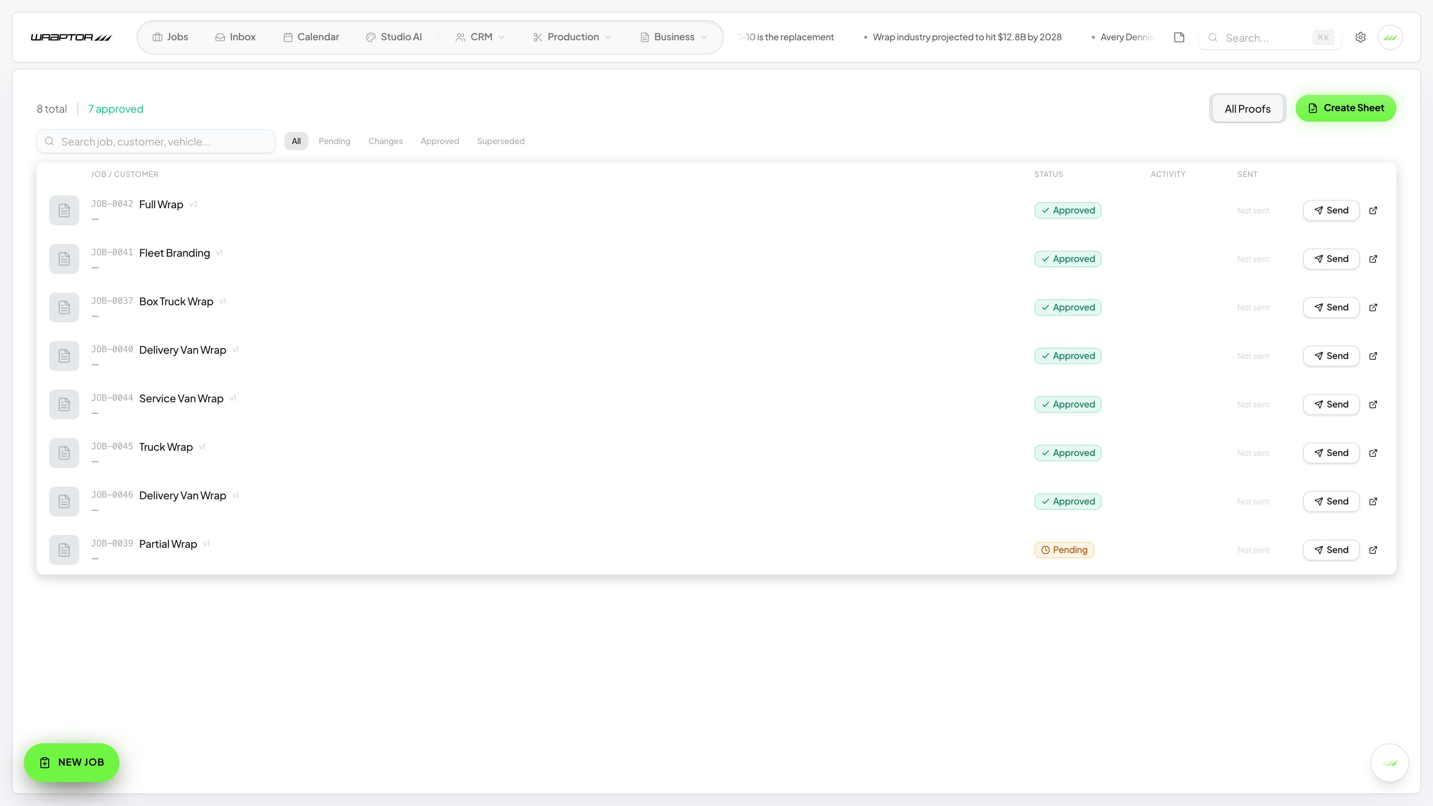
Task: Click the document thumbnail for JOB-0044
Action: click(64, 404)
